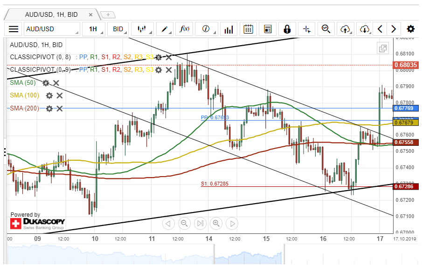Viewport: 422px width, 267px height.
Task: Click the S1: 0.67285 support label
Action: 214,184
